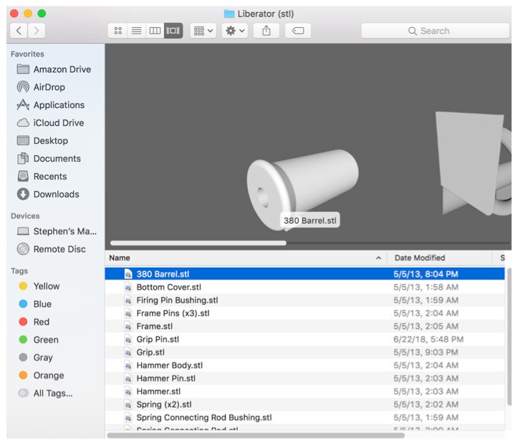
Task: Select the Spring (x2).stl file
Action: (304, 404)
